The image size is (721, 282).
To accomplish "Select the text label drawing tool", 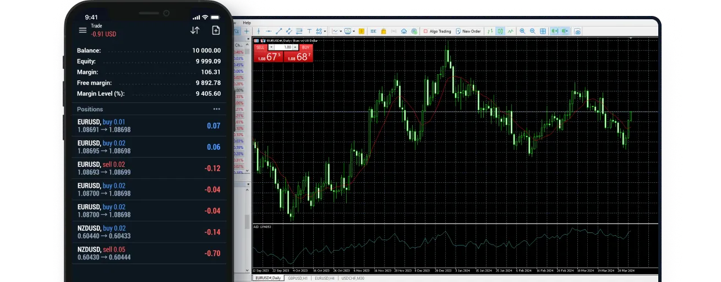I will [x=310, y=31].
